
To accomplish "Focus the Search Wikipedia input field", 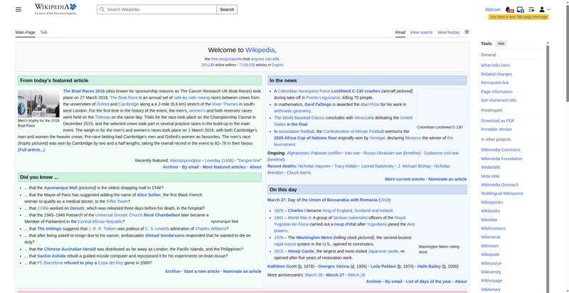I will (156, 9).
